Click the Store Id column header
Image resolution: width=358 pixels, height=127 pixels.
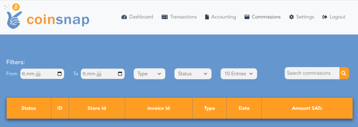pos(97,108)
